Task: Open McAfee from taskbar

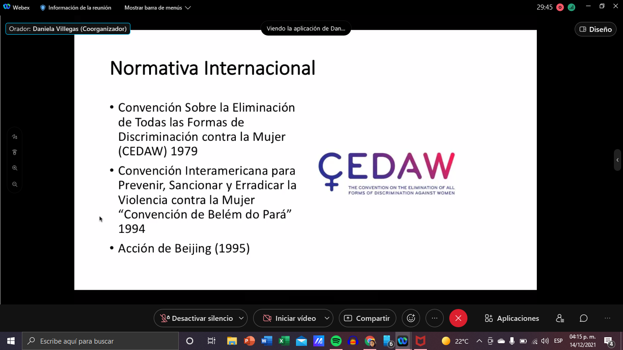Action: [x=421, y=341]
